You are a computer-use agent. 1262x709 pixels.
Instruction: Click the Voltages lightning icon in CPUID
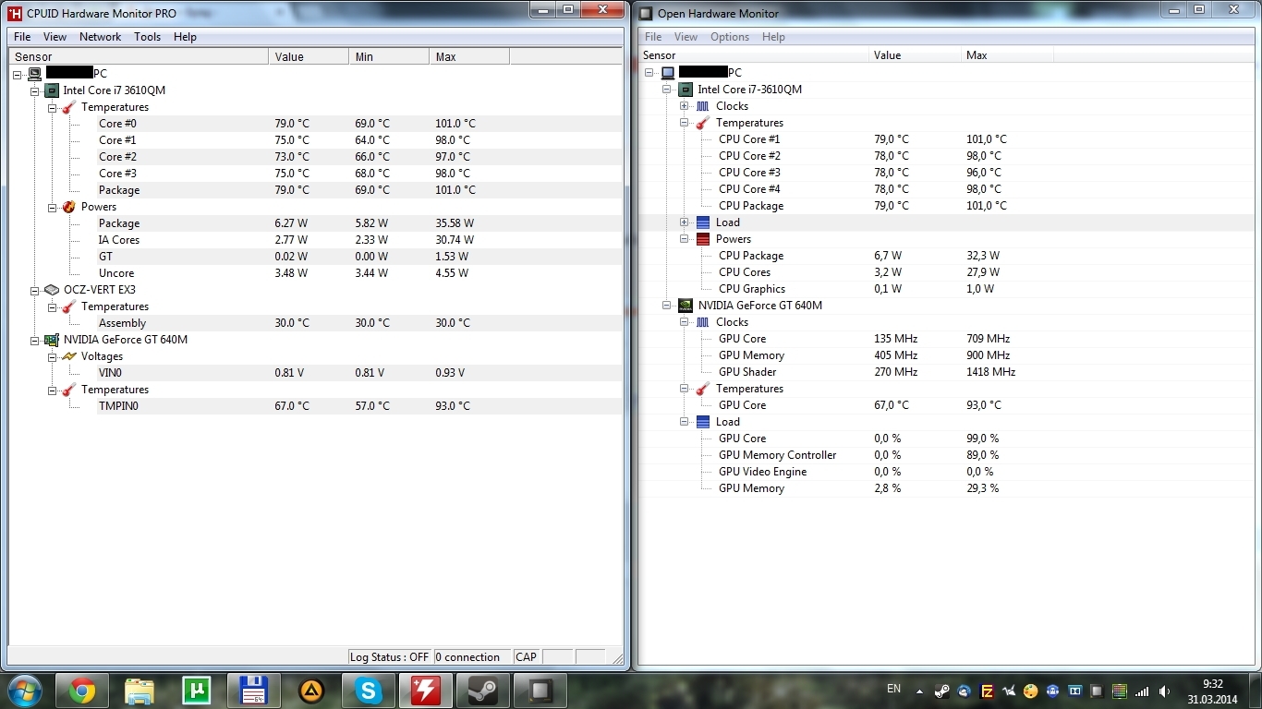coord(68,356)
